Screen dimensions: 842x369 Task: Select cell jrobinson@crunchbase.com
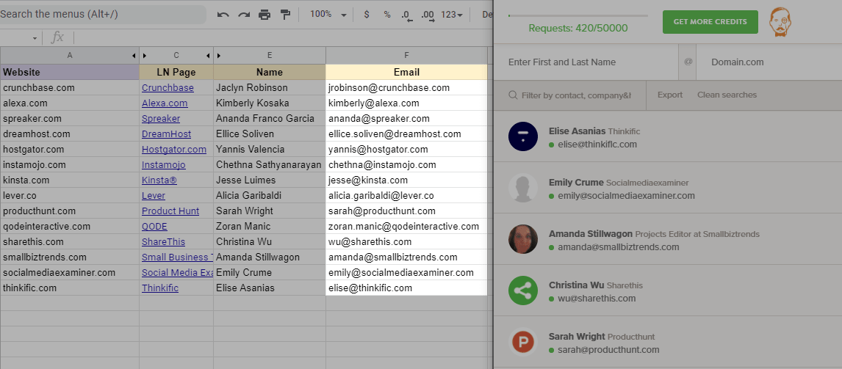point(406,87)
